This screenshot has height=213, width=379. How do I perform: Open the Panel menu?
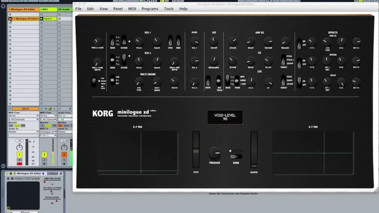tap(118, 9)
